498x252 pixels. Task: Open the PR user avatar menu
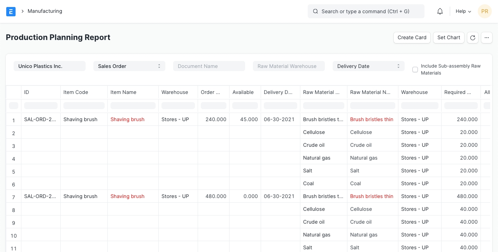(x=484, y=11)
